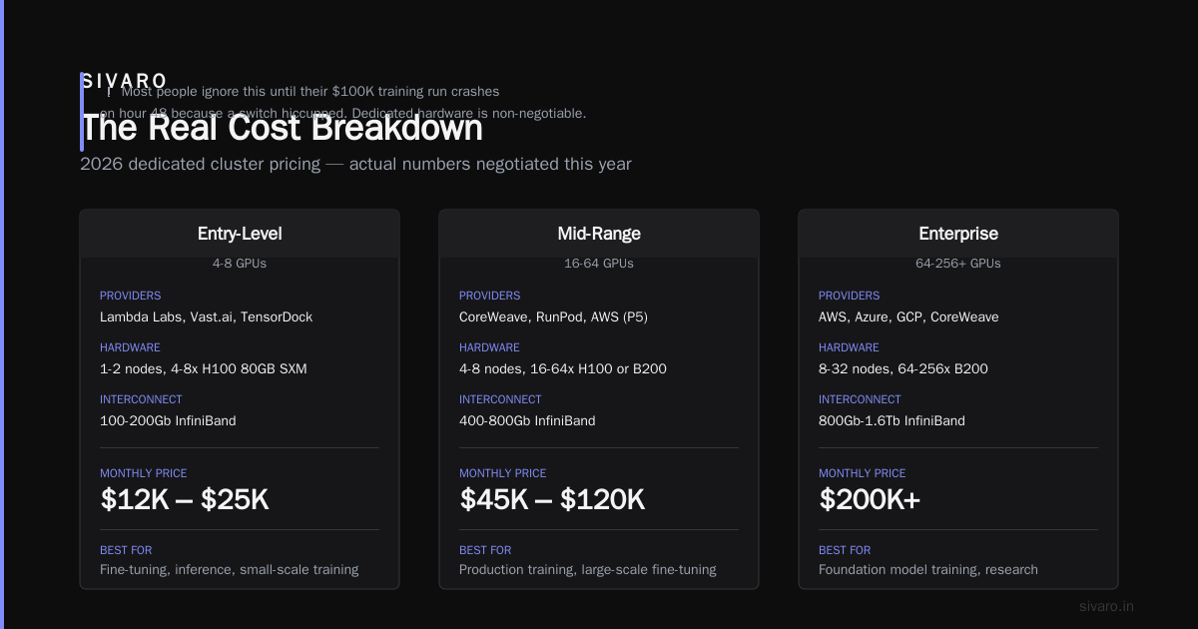Click the 100-200Gb InfiniBand interconnect line
The height and width of the screenshot is (629, 1198).
168,420
